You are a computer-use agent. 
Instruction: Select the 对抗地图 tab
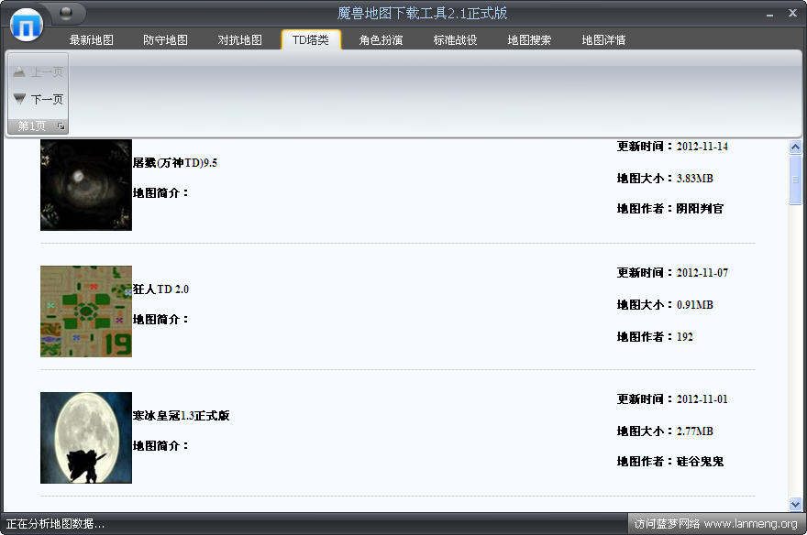[240, 39]
